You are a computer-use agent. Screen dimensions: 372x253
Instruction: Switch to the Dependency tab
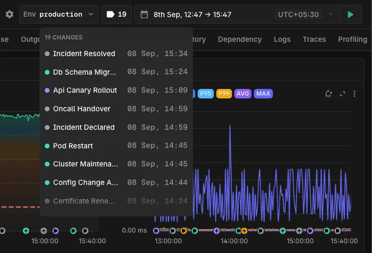coord(240,39)
